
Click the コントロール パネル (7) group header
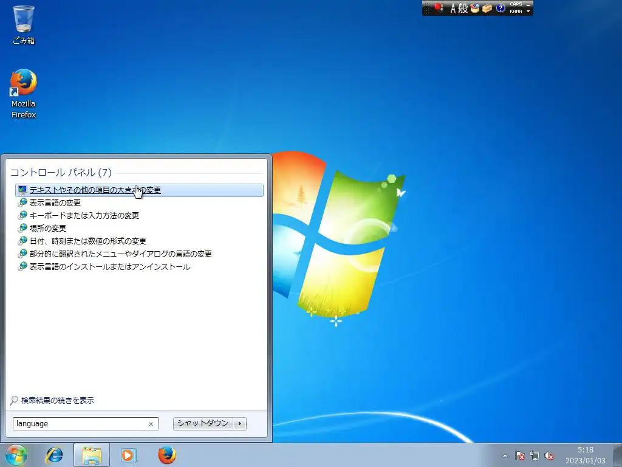tap(61, 172)
